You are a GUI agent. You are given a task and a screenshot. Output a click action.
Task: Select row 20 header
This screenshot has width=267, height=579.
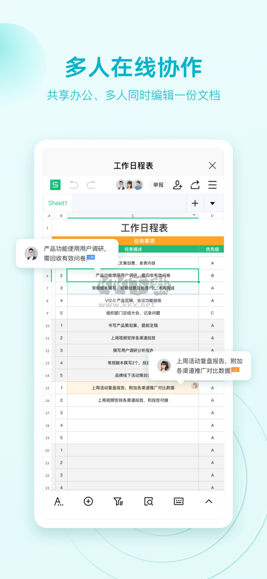click(x=48, y=450)
